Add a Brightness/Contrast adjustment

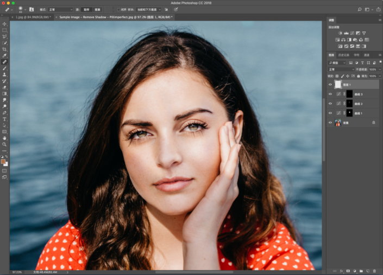pyautogui.click(x=340, y=33)
